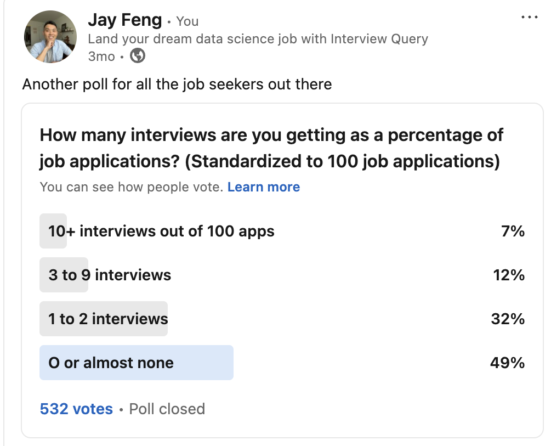Click the poll question heading
Viewport: 551px width, 446px height.
coord(271,148)
